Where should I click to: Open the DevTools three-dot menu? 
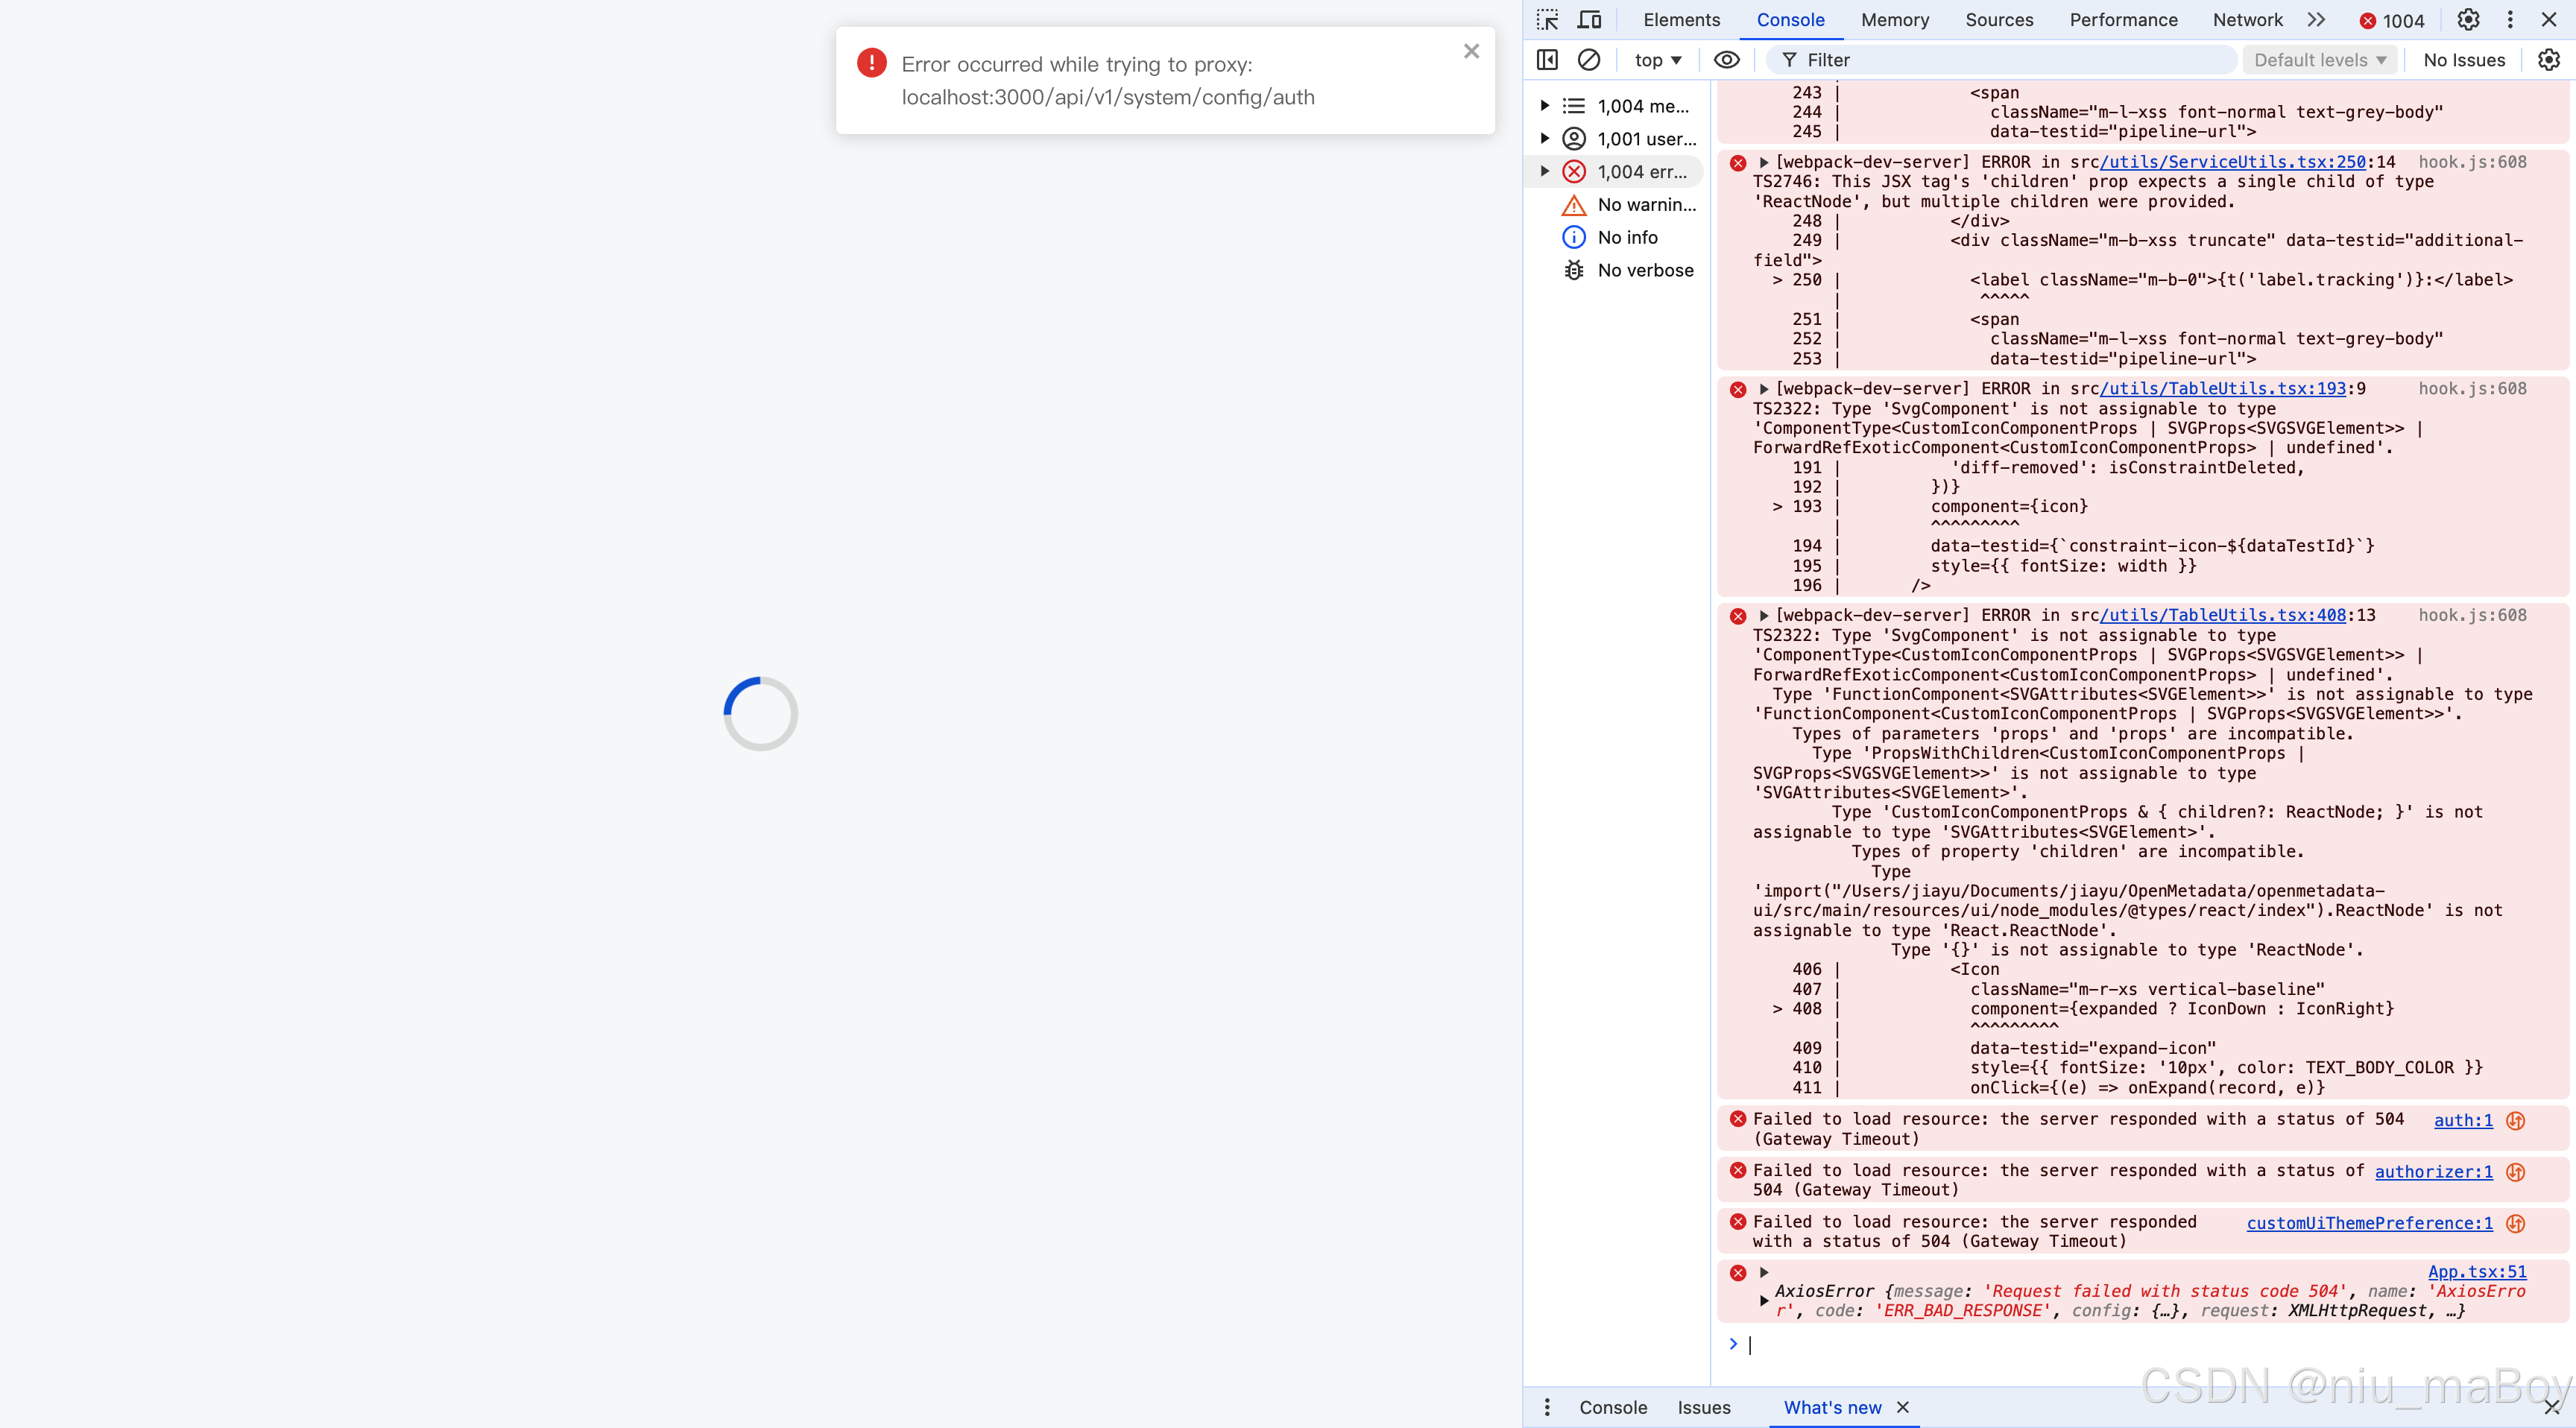point(2510,20)
